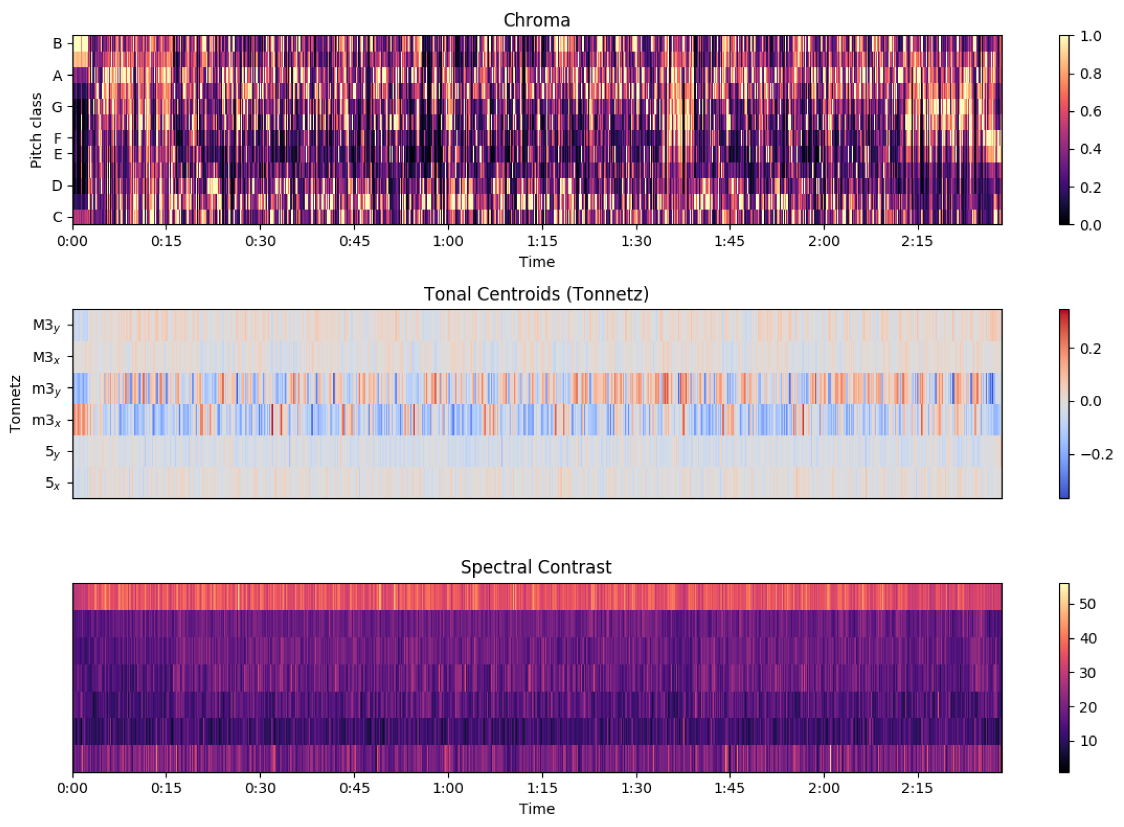Click the 1:00 tick on the Chroma time axis

coord(448,241)
